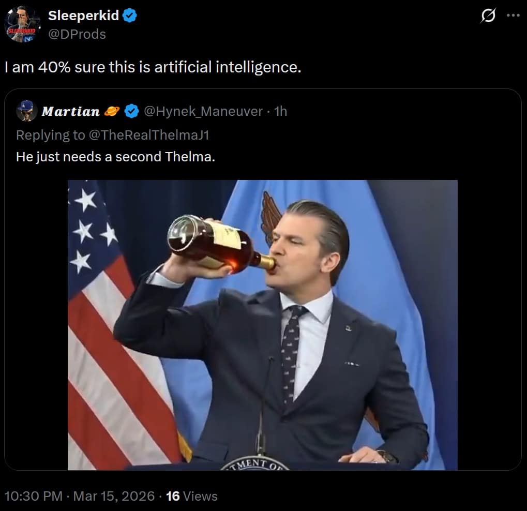Open the Grok analysis icon on the tweet
The width and height of the screenshot is (527, 511).
click(488, 17)
